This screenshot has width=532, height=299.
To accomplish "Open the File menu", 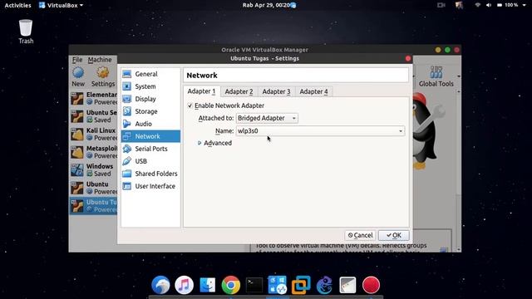I will pyautogui.click(x=77, y=60).
